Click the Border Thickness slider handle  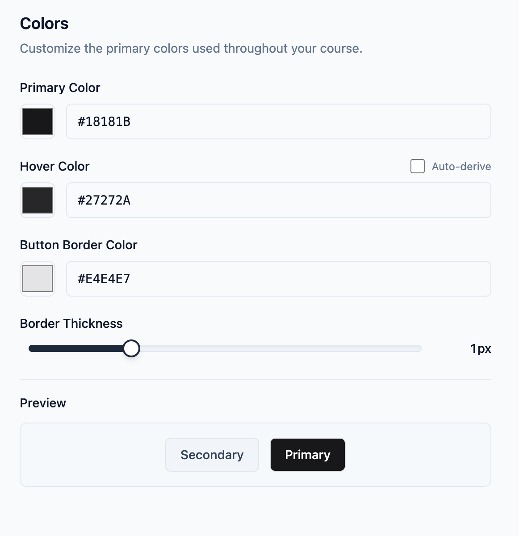point(132,348)
